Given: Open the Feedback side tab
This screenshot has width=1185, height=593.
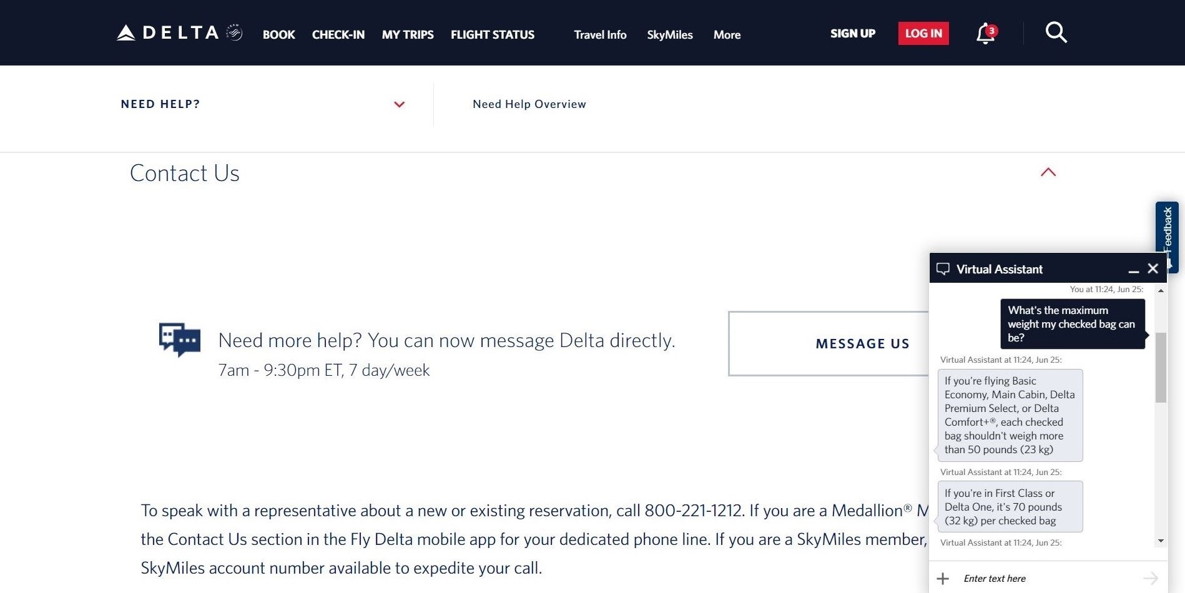Looking at the screenshot, I should [1167, 231].
